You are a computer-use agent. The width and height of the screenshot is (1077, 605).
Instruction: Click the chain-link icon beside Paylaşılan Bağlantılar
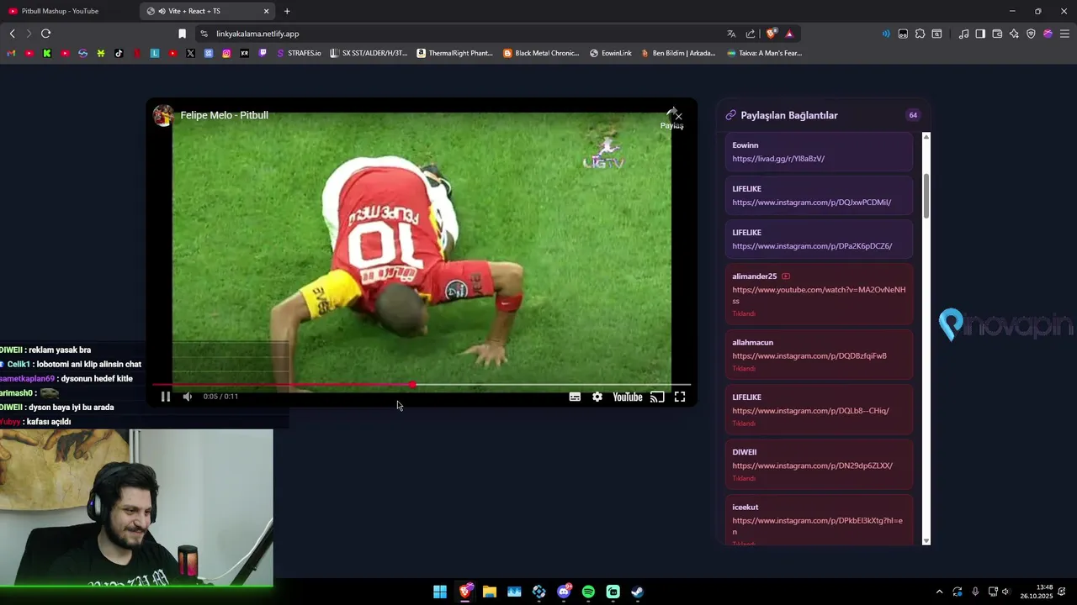[730, 115]
